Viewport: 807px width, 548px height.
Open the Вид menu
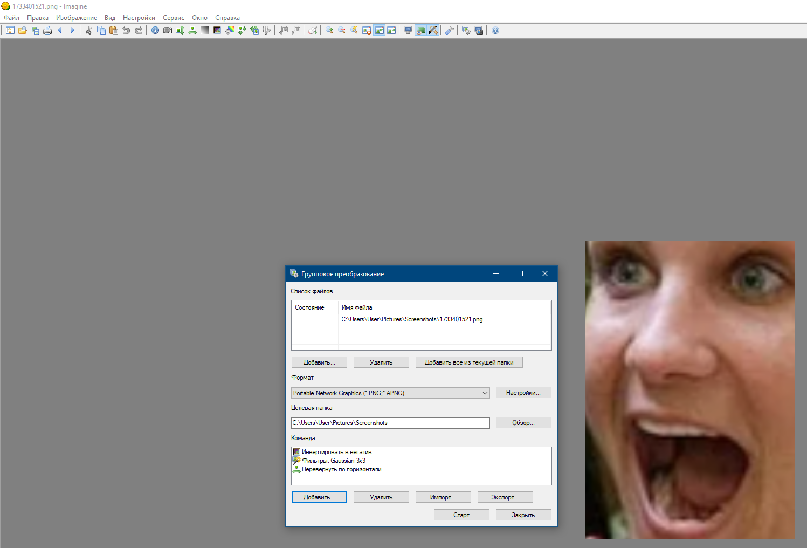pyautogui.click(x=110, y=18)
